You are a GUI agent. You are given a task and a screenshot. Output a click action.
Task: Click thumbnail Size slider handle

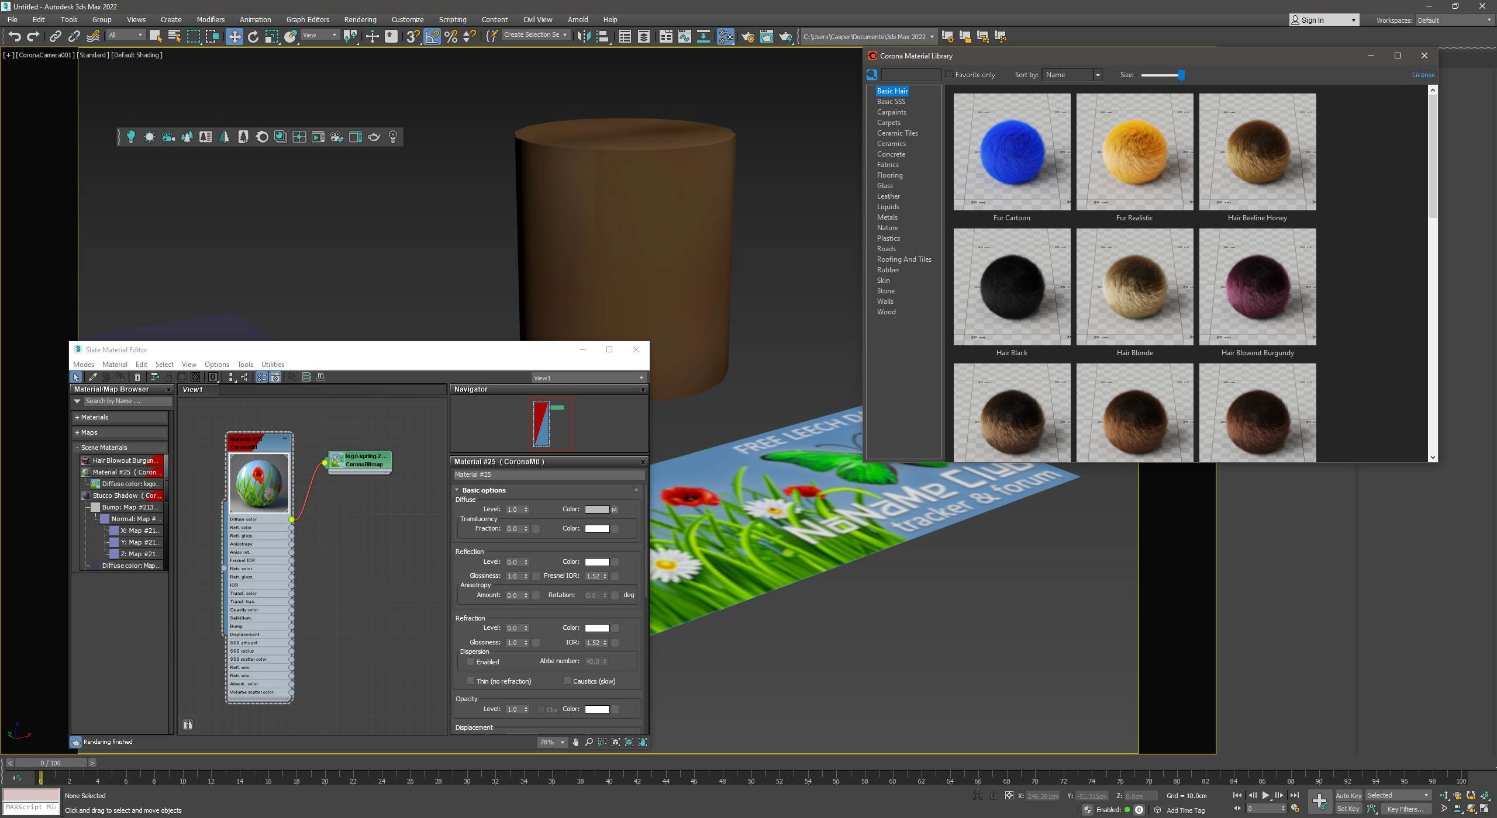(x=1181, y=75)
